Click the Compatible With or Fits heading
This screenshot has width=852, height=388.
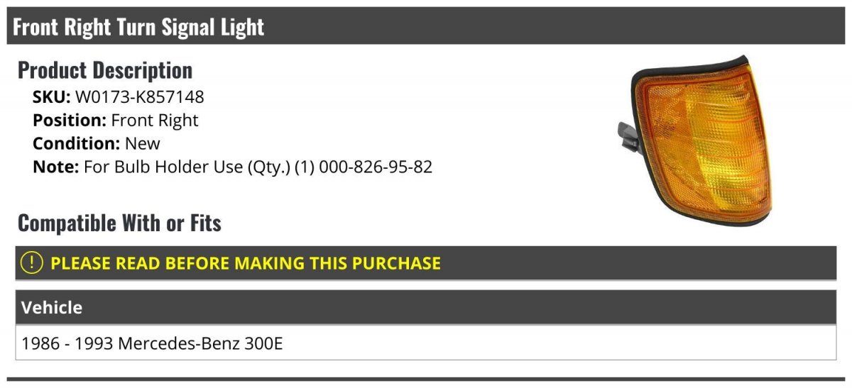119,223
